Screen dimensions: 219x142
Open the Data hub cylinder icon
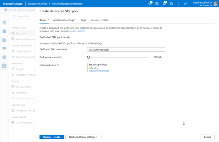4,31
